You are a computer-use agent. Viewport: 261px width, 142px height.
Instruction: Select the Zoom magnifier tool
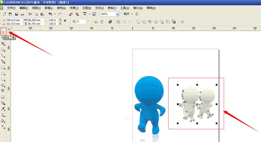(3, 50)
